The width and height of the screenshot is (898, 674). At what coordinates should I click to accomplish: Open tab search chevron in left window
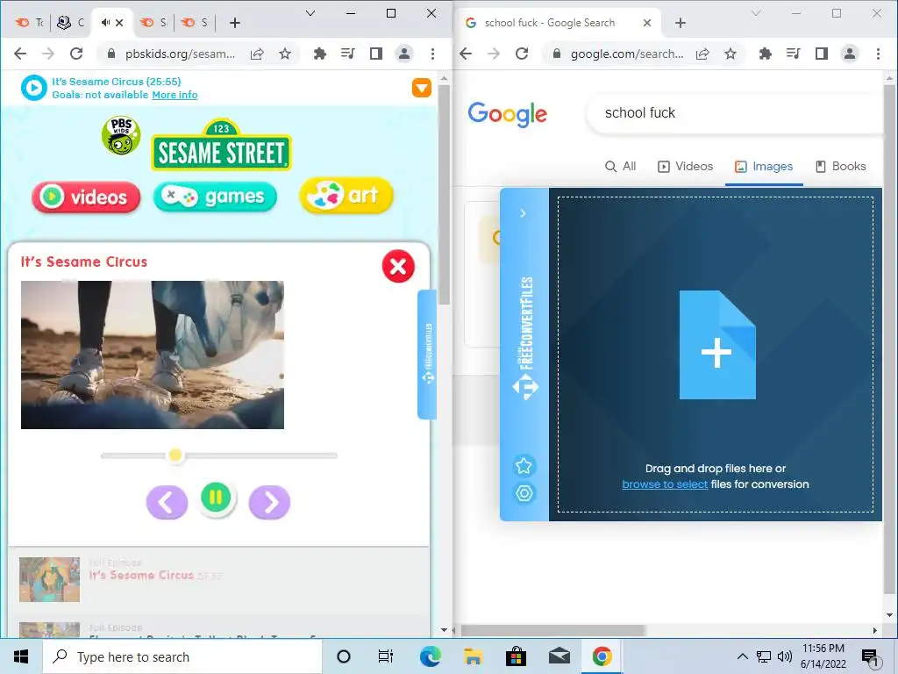310,13
